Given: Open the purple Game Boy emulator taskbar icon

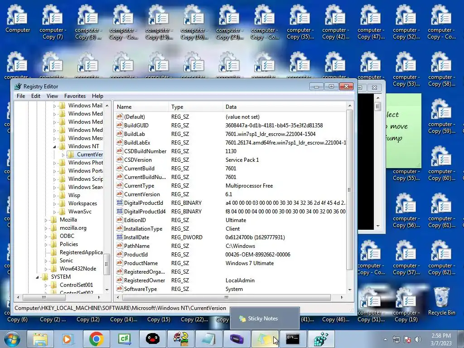Looking at the screenshot, I should [237, 339].
